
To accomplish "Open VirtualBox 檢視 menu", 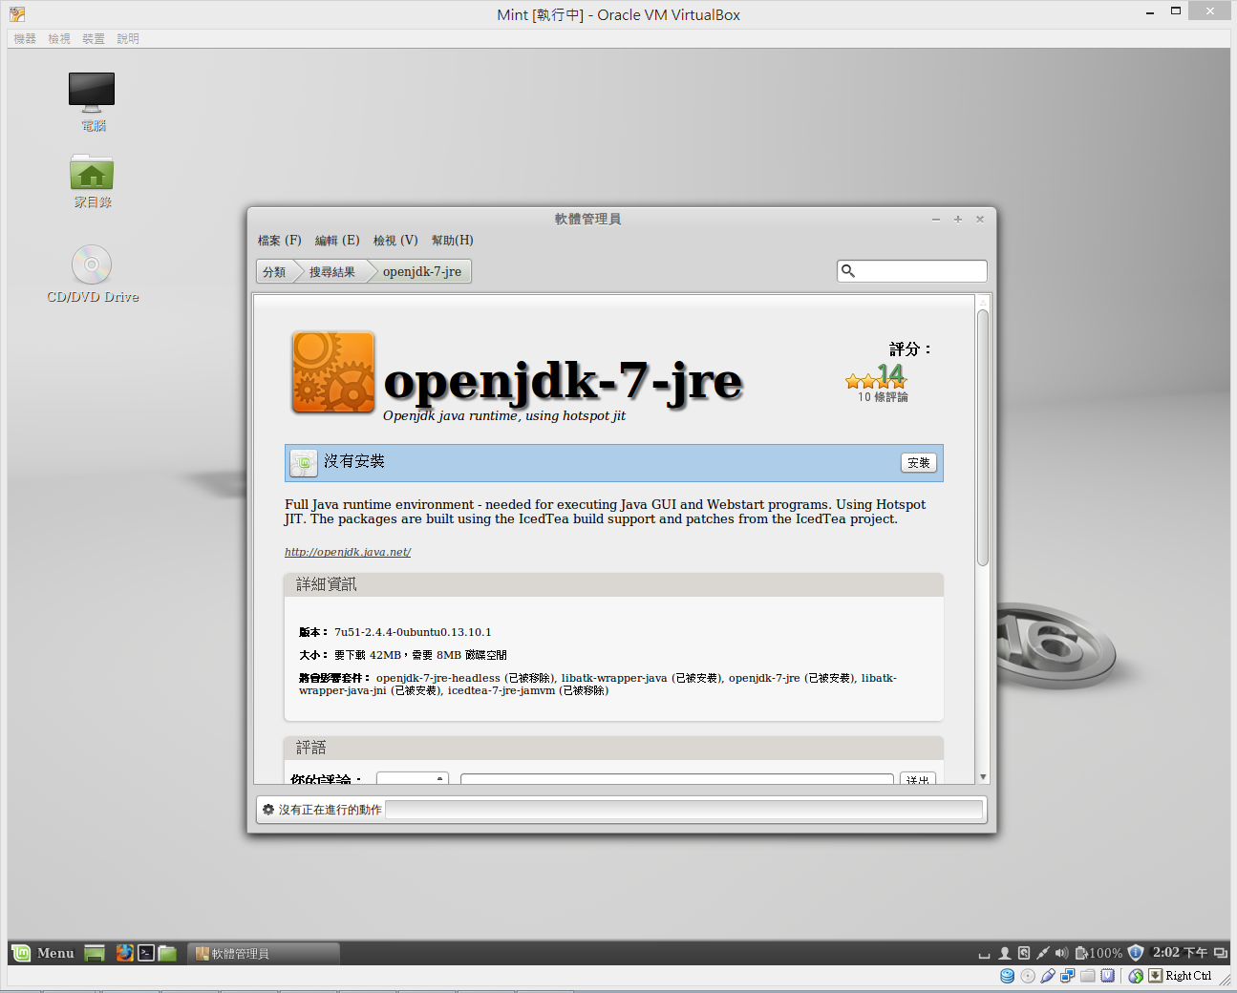I will pyautogui.click(x=59, y=39).
